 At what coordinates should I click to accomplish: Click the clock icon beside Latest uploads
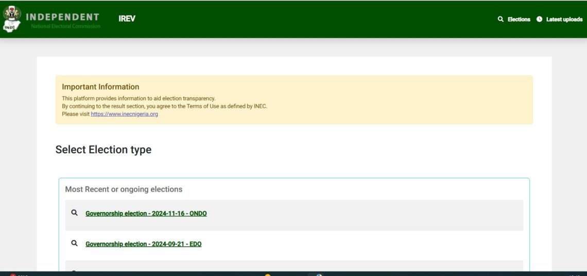[540, 19]
